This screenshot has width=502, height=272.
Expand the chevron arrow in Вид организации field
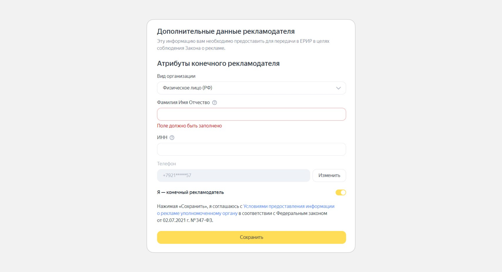pos(338,88)
